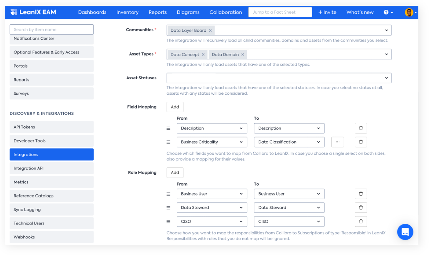Screen dimensions: 431x257
Task: Open Optional Features & Early Access
Action: click(52, 52)
